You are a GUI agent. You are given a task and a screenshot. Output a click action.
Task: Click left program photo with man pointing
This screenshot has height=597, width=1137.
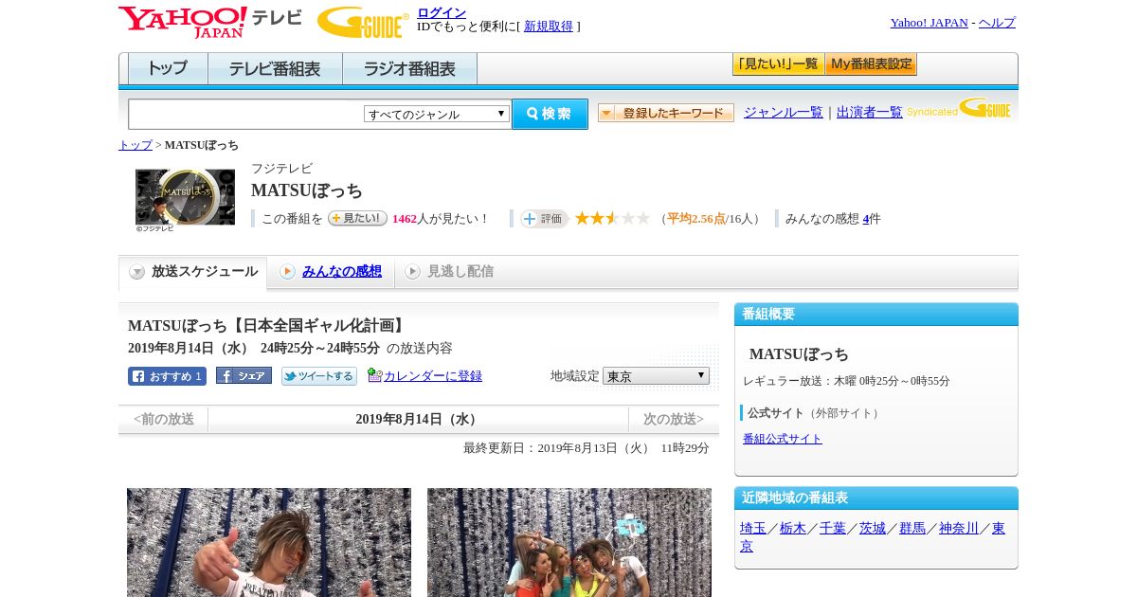point(269,542)
